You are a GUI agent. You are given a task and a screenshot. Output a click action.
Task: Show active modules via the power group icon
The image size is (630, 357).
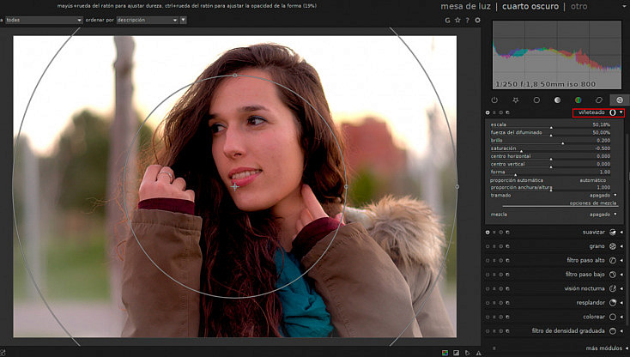coord(494,100)
